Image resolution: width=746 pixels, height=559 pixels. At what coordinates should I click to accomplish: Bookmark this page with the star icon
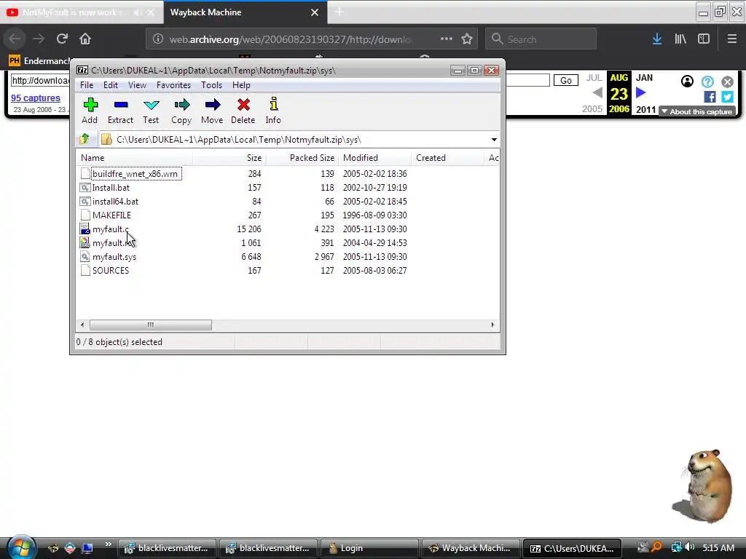[467, 39]
